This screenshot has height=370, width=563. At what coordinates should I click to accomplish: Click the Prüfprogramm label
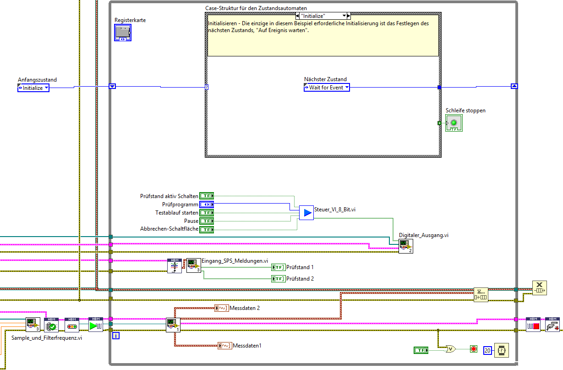180,204
